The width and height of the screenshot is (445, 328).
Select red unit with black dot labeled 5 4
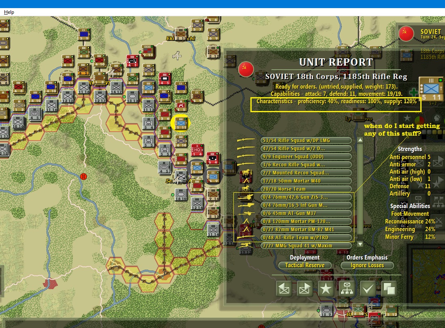[213, 158]
